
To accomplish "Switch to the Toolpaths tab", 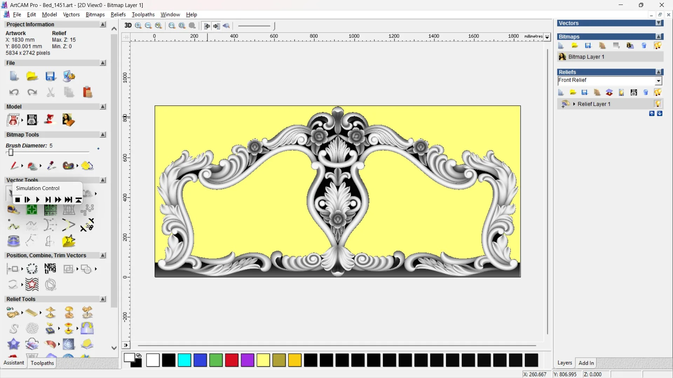I will (x=42, y=363).
